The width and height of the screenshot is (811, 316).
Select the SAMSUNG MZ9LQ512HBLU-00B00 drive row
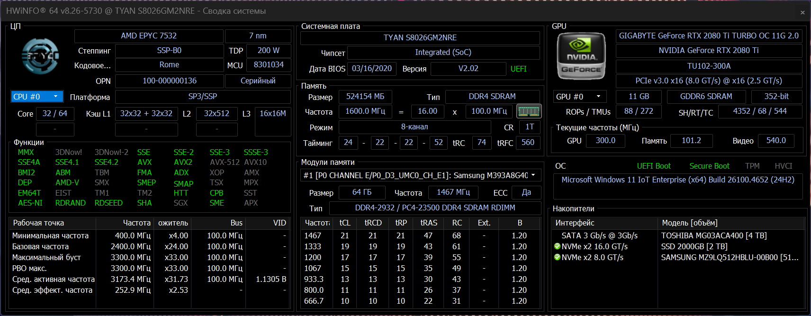678,257
